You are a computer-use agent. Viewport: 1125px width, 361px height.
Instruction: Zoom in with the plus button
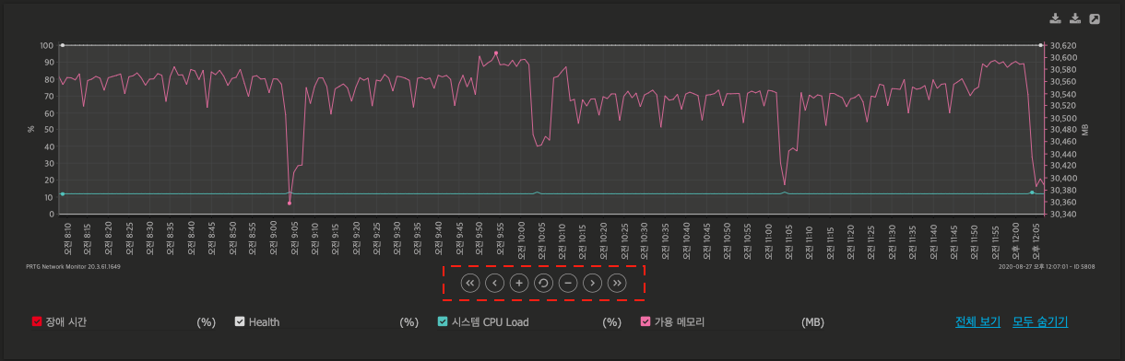click(x=519, y=283)
